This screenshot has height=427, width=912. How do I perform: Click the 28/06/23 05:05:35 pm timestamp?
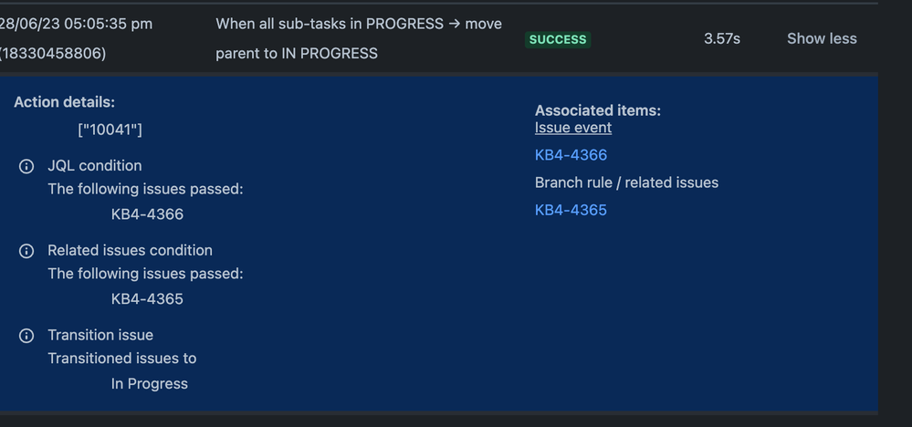coord(76,25)
